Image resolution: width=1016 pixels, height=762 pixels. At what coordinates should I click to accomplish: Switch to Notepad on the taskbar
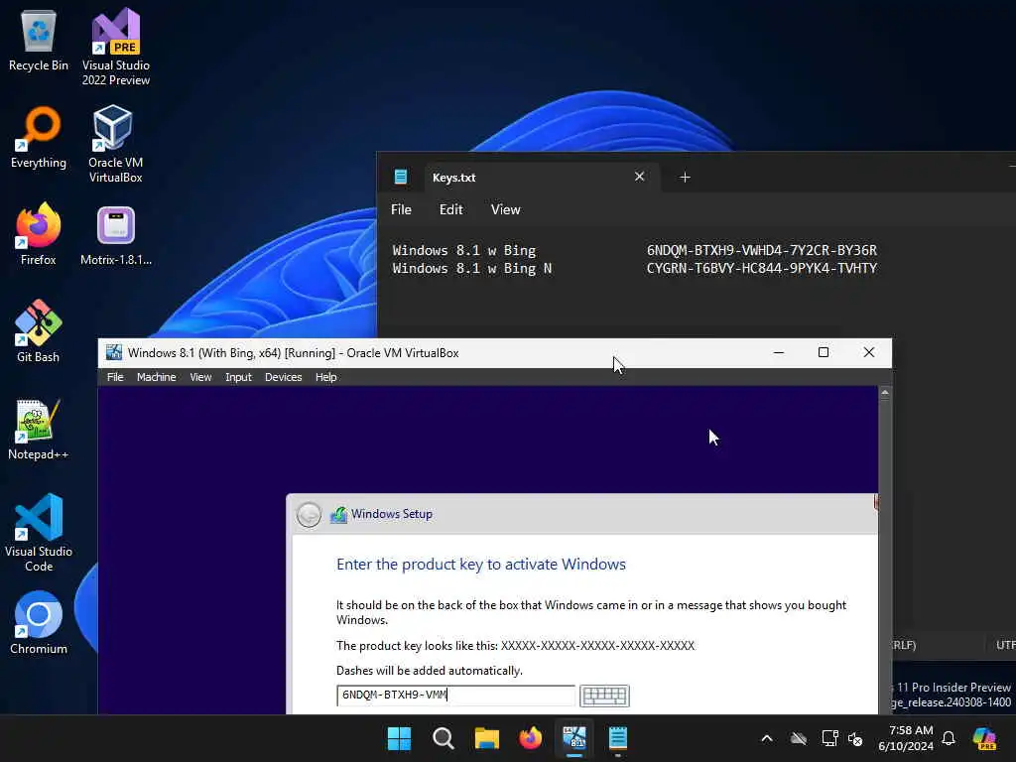pos(618,738)
